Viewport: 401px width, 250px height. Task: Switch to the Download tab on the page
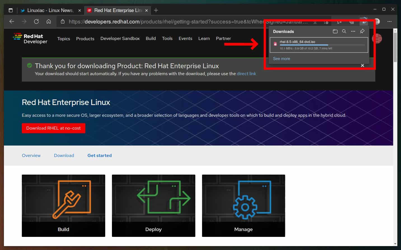coord(64,155)
